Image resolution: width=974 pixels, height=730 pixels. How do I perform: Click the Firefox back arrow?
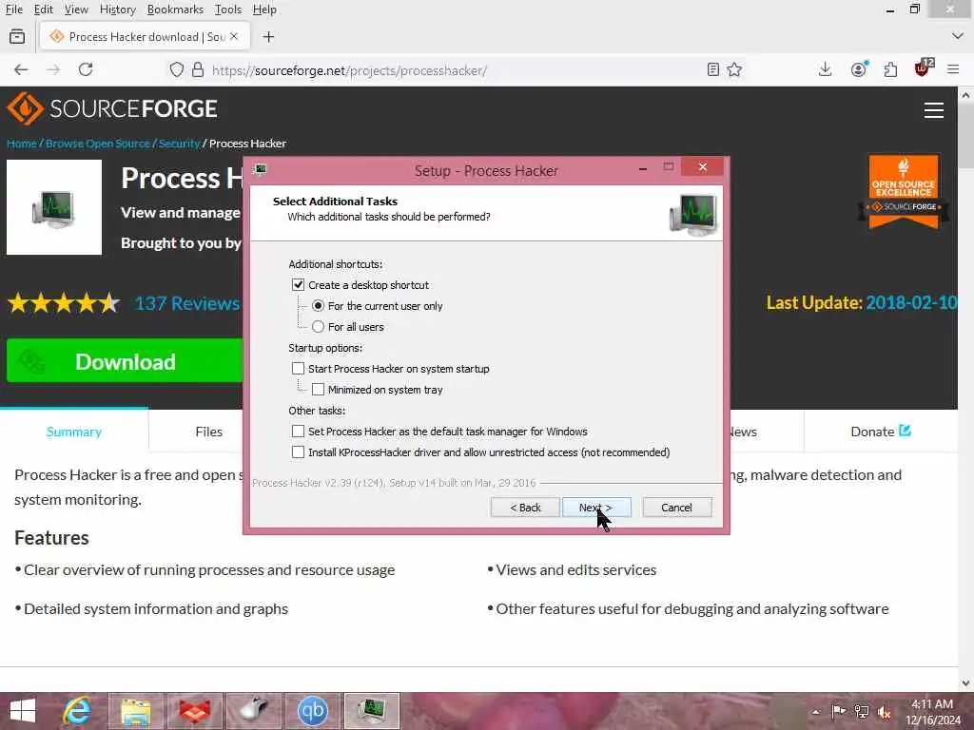click(21, 69)
